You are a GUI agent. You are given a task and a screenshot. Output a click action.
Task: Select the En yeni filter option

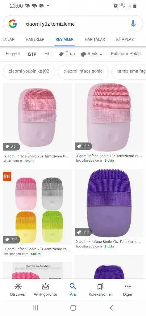13,54
